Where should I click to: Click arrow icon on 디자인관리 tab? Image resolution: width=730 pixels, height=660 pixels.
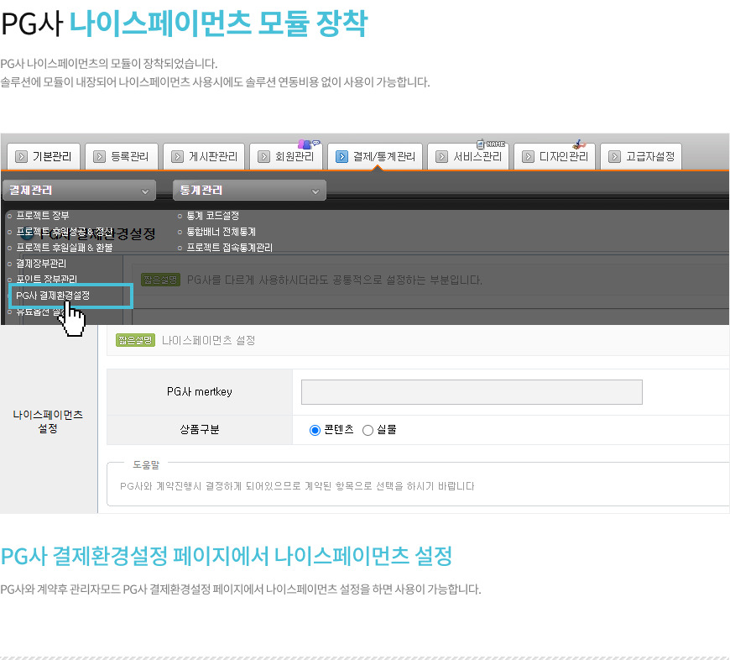coord(528,156)
